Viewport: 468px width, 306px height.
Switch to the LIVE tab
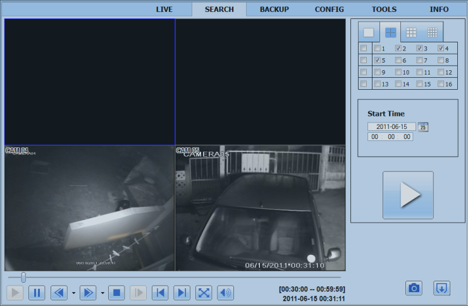[x=164, y=9]
